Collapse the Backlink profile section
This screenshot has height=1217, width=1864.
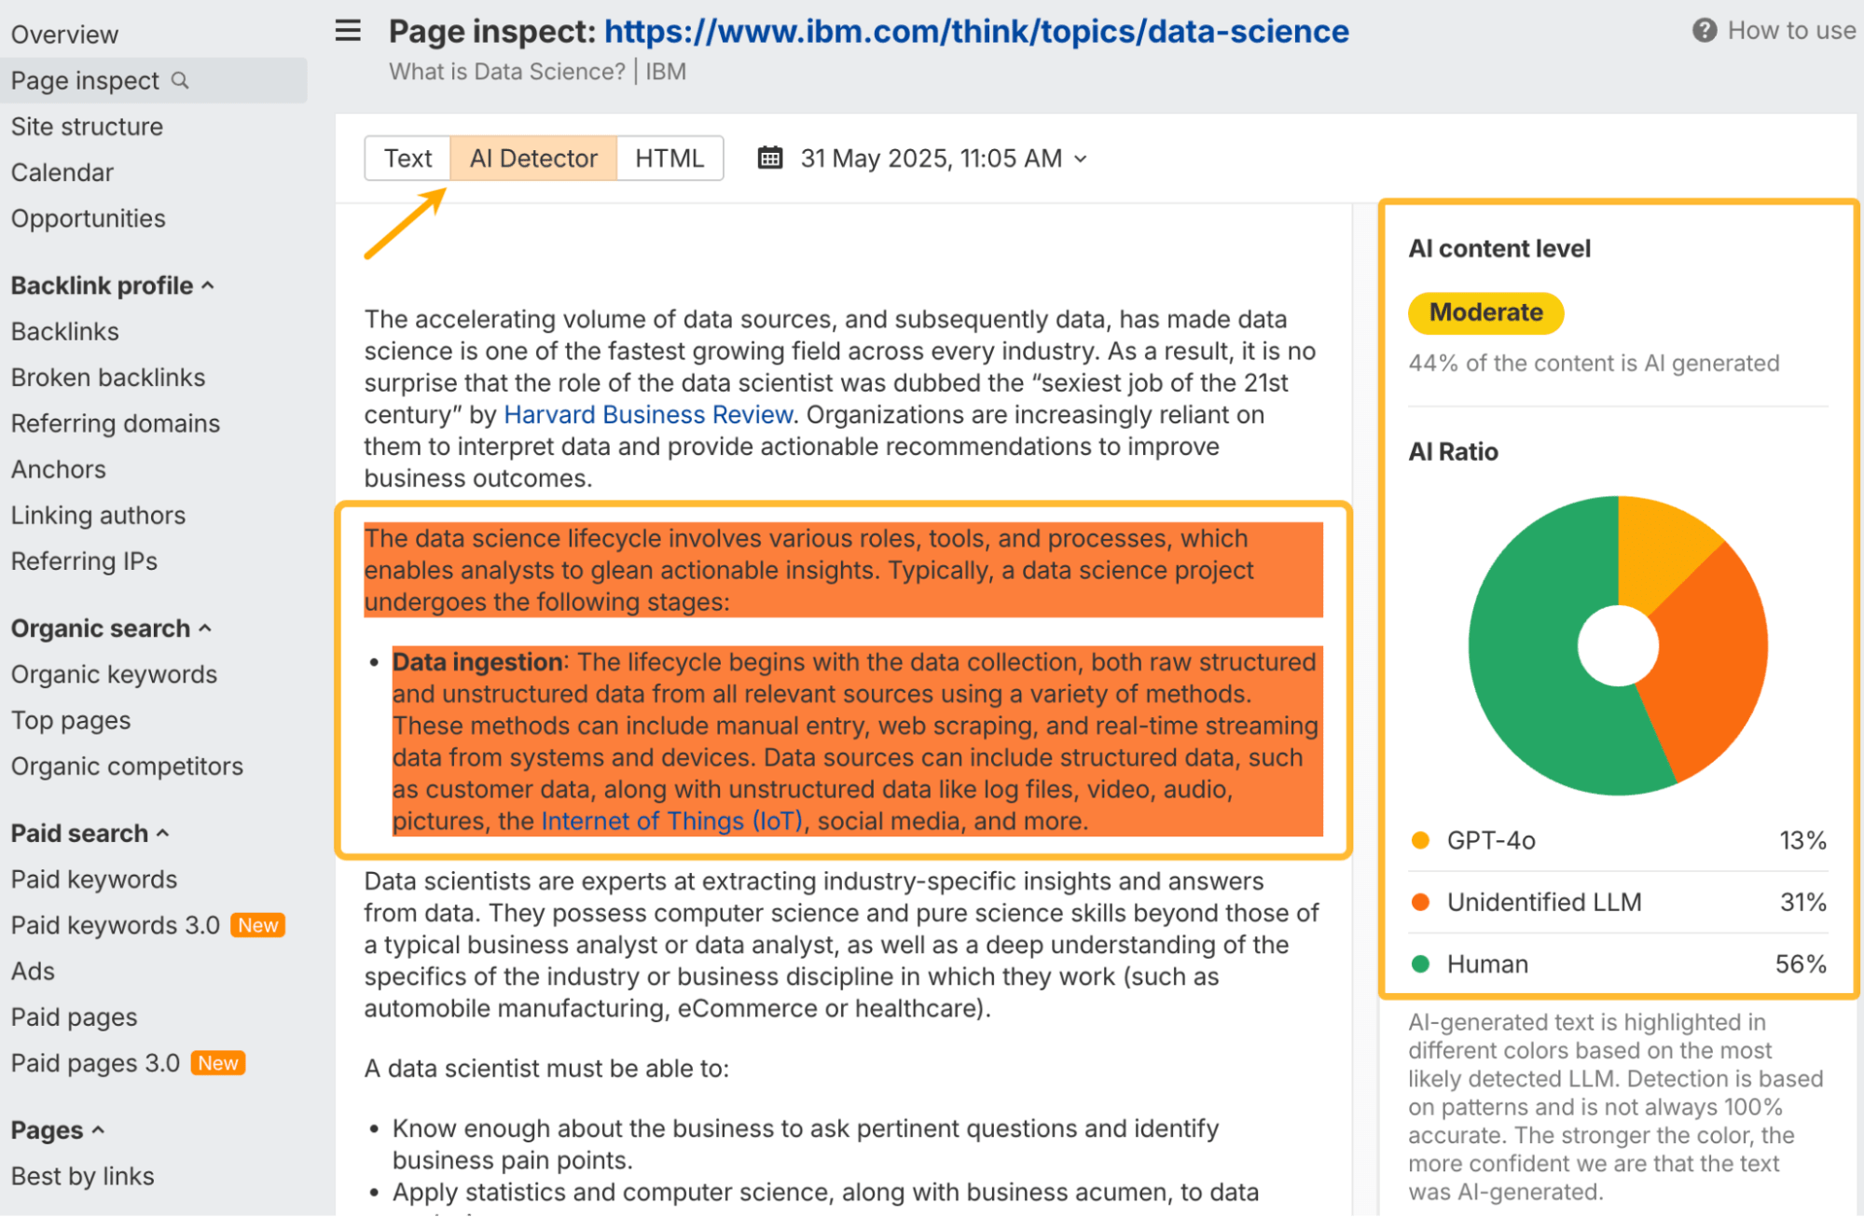[207, 286]
